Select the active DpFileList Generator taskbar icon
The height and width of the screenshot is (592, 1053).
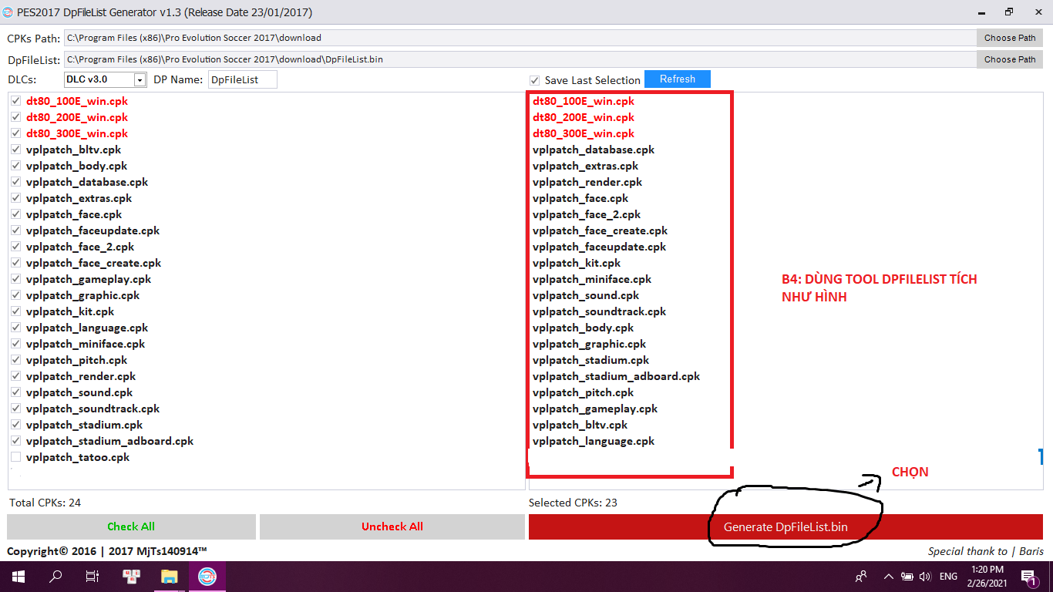[x=207, y=576]
